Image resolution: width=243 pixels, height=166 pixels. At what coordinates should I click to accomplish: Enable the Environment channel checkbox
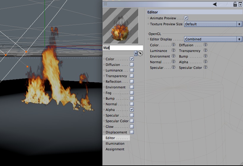pos(132,87)
